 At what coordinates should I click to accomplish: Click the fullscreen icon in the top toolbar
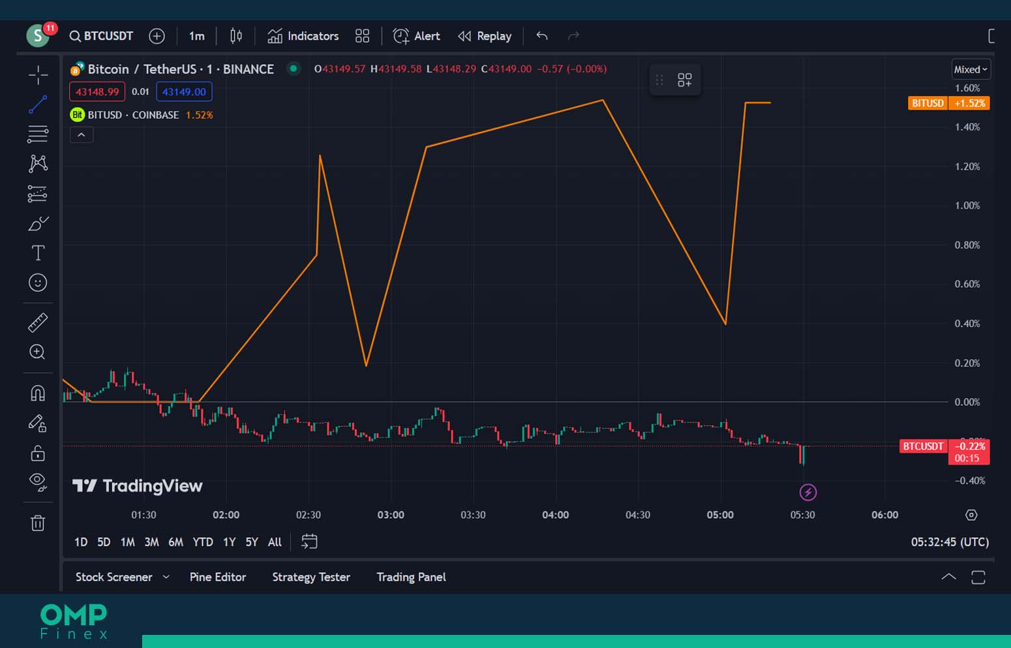(992, 36)
